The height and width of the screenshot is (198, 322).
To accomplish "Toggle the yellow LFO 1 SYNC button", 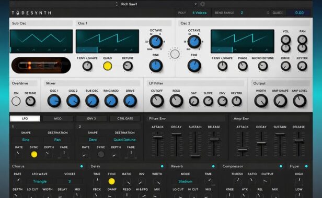I will click(34, 154).
